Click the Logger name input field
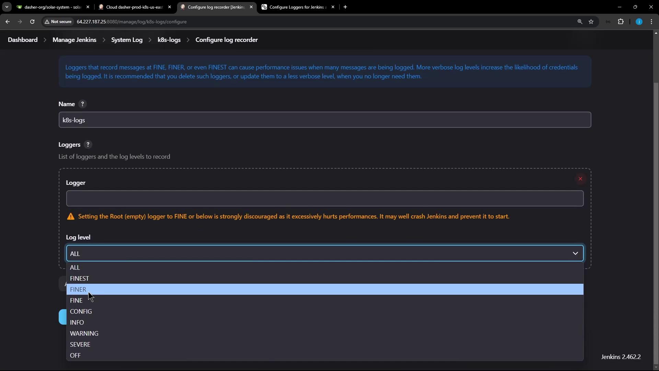The height and width of the screenshot is (371, 659). pyautogui.click(x=324, y=199)
